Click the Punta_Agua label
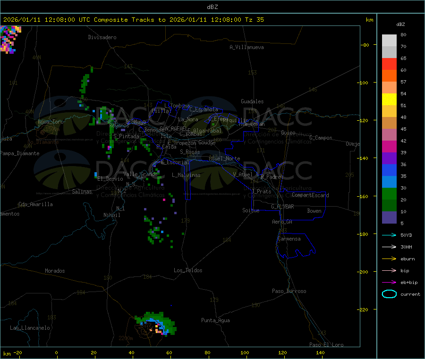425x359 pixels. point(215,320)
